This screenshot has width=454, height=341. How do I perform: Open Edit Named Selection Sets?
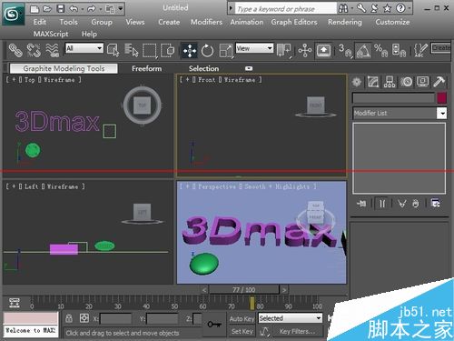[420, 50]
